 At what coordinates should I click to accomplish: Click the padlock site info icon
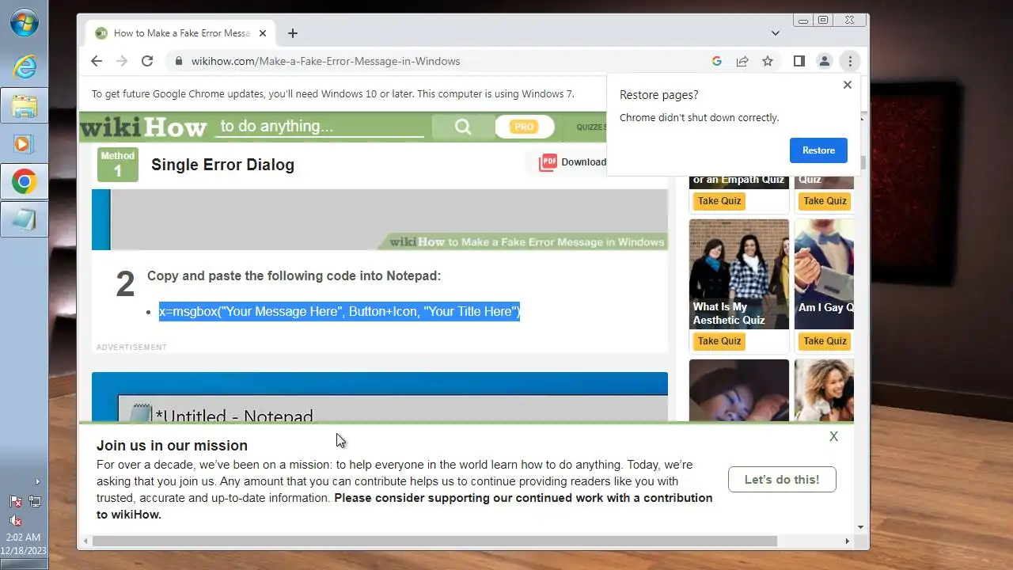point(179,61)
